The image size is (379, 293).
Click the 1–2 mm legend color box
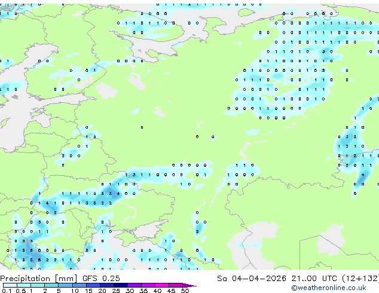[38, 285]
